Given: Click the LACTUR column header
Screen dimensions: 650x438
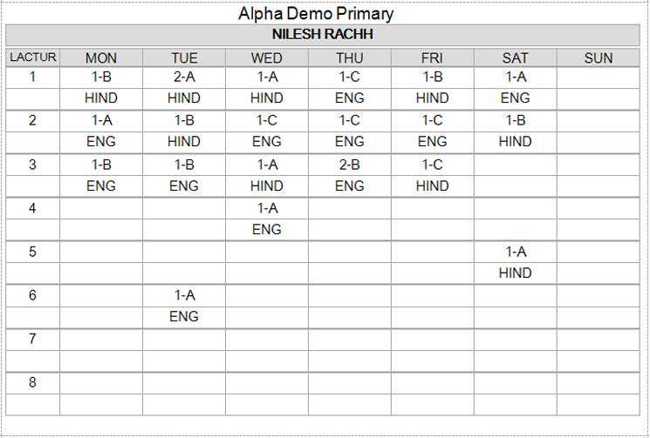Looking at the screenshot, I should pyautogui.click(x=33, y=57).
